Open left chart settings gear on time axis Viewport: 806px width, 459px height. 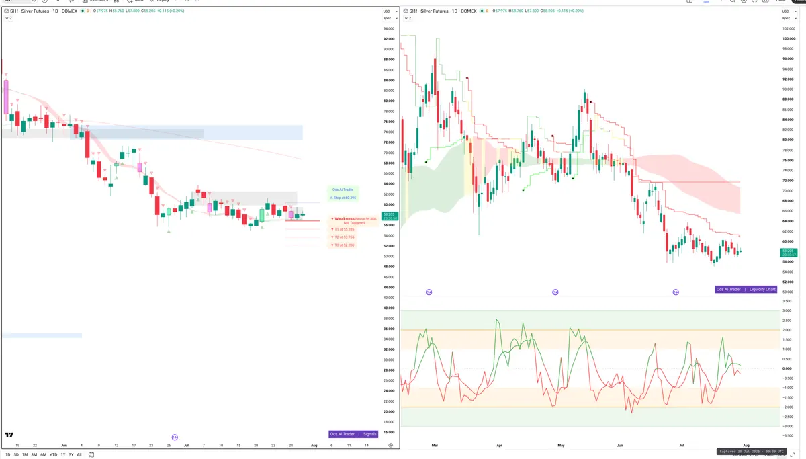(390, 445)
